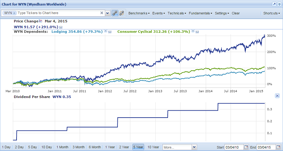Click the chart icon next to WYN 91.57
Screen dimensions: 283x151
point(61,27)
